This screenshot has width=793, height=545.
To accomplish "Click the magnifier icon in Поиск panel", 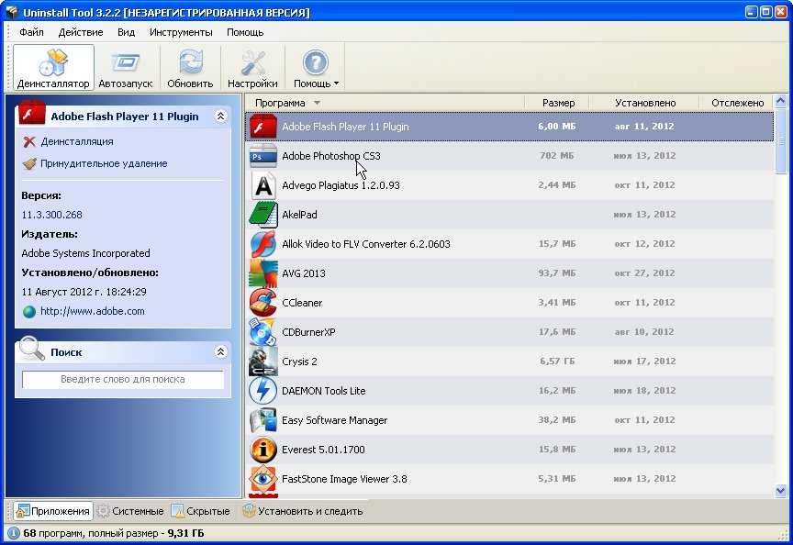I will 32,349.
